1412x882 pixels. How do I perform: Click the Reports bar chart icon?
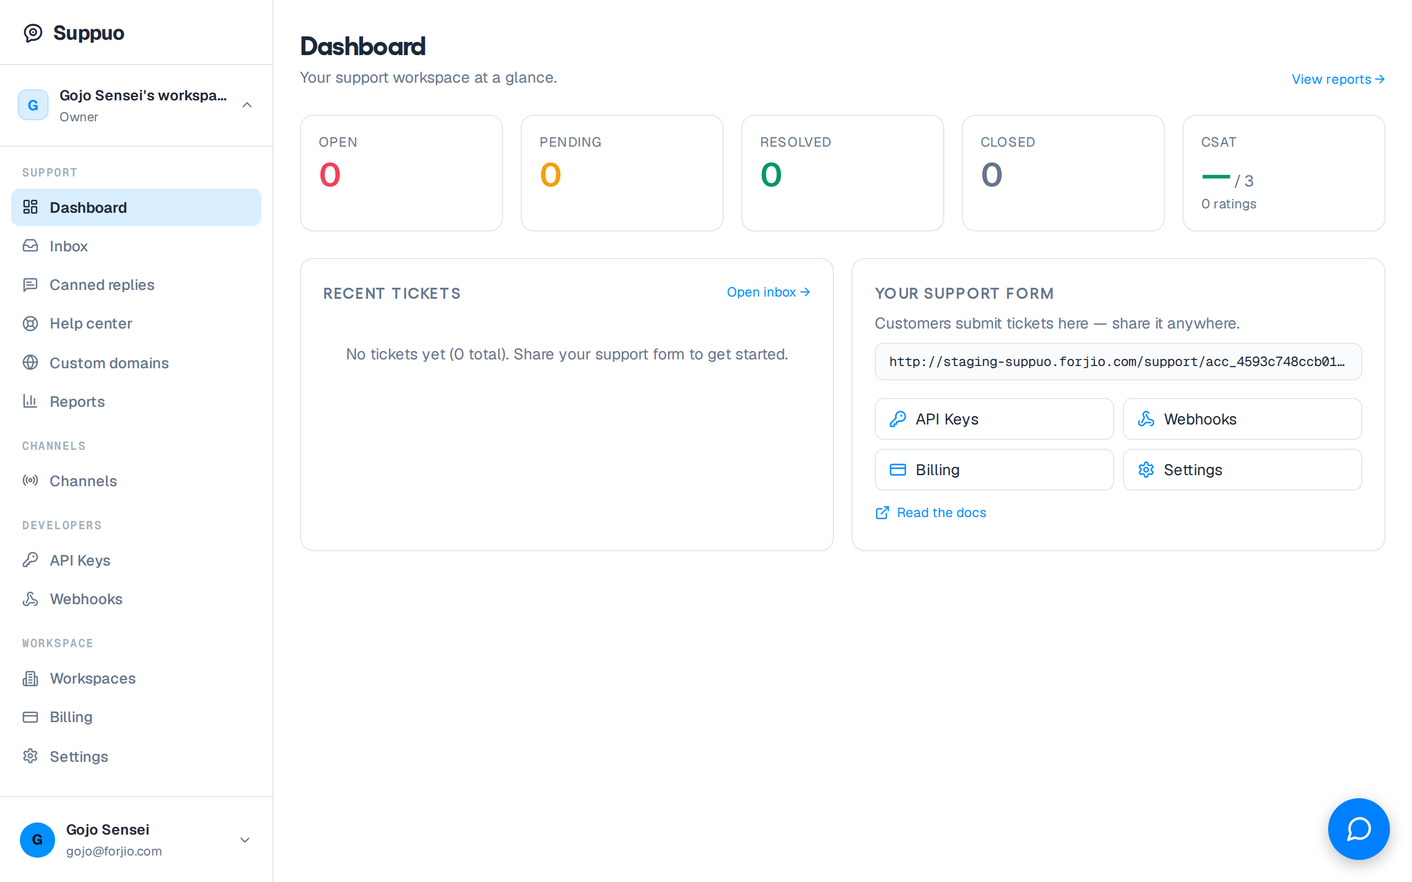click(x=30, y=401)
